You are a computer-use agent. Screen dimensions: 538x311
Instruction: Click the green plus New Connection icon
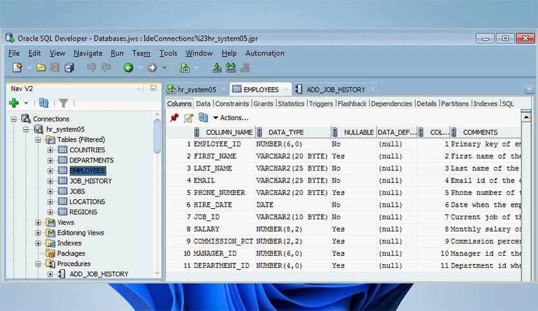tap(14, 102)
